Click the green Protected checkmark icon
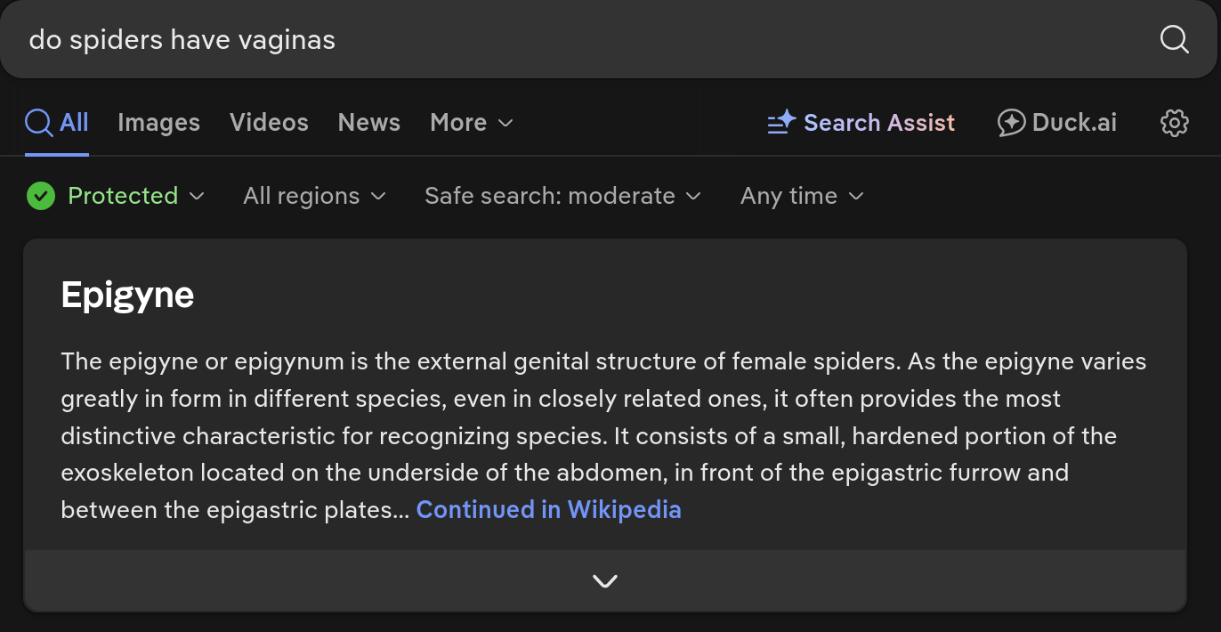The width and height of the screenshot is (1221, 632). coord(41,196)
